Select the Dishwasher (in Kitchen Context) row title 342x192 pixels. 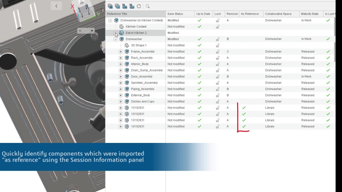141,21
